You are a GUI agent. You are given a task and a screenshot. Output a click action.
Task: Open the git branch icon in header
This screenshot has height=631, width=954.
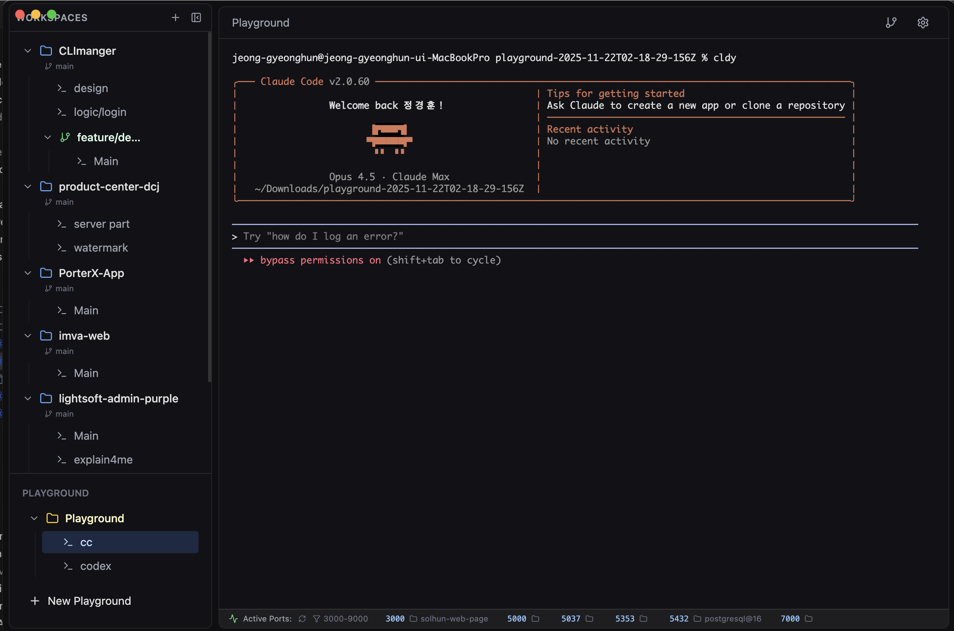coord(891,23)
